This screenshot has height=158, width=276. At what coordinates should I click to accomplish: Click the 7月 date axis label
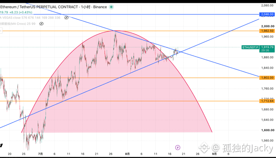(x=40, y=154)
